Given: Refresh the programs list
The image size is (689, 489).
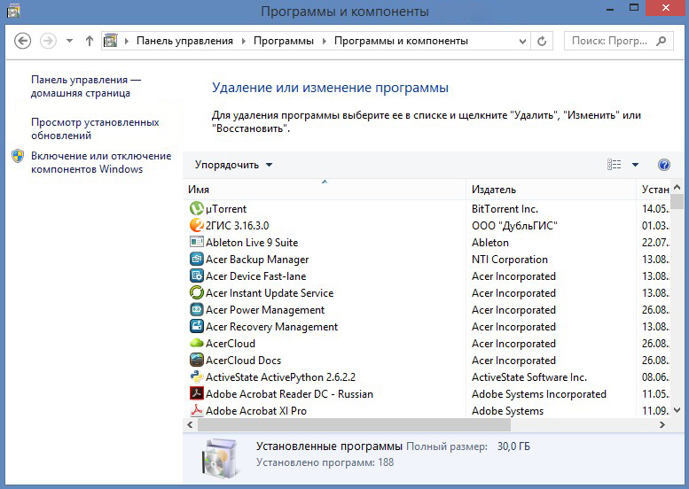Looking at the screenshot, I should (x=542, y=41).
